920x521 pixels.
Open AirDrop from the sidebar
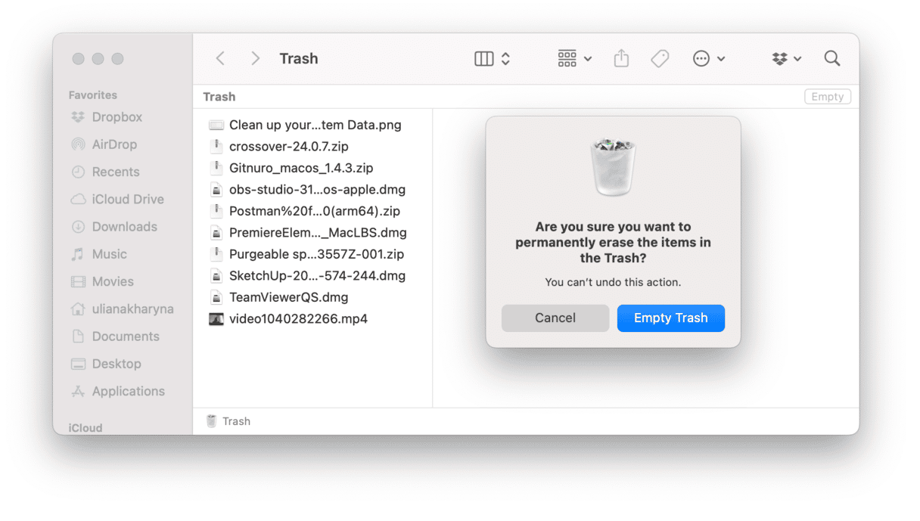113,144
